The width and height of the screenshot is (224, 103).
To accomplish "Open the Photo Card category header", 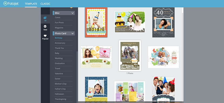I will [64, 33].
